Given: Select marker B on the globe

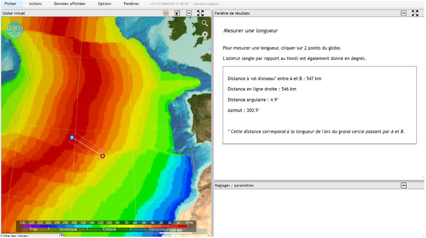Looking at the screenshot, I should tap(72, 137).
